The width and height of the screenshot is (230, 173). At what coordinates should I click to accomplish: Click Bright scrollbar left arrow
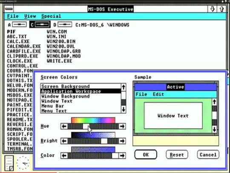pos(64,141)
